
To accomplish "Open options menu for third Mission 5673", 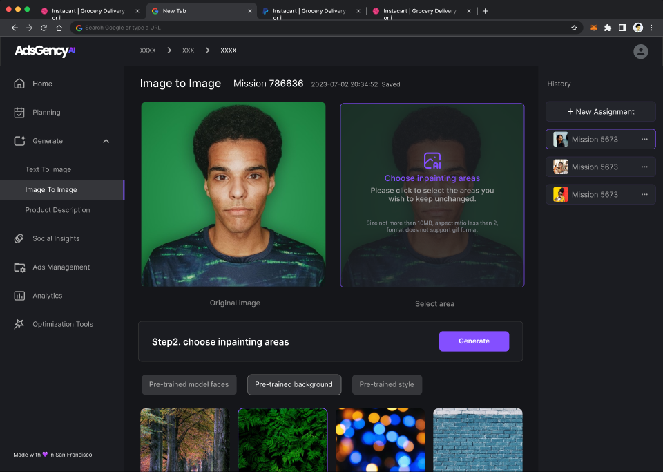I will 644,194.
